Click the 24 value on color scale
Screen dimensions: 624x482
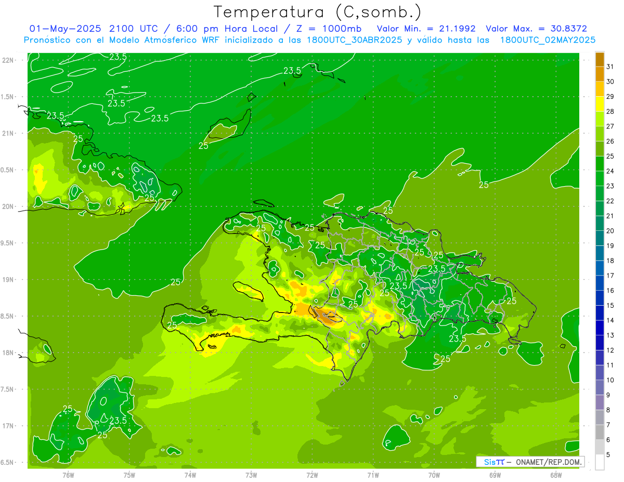tap(610, 171)
